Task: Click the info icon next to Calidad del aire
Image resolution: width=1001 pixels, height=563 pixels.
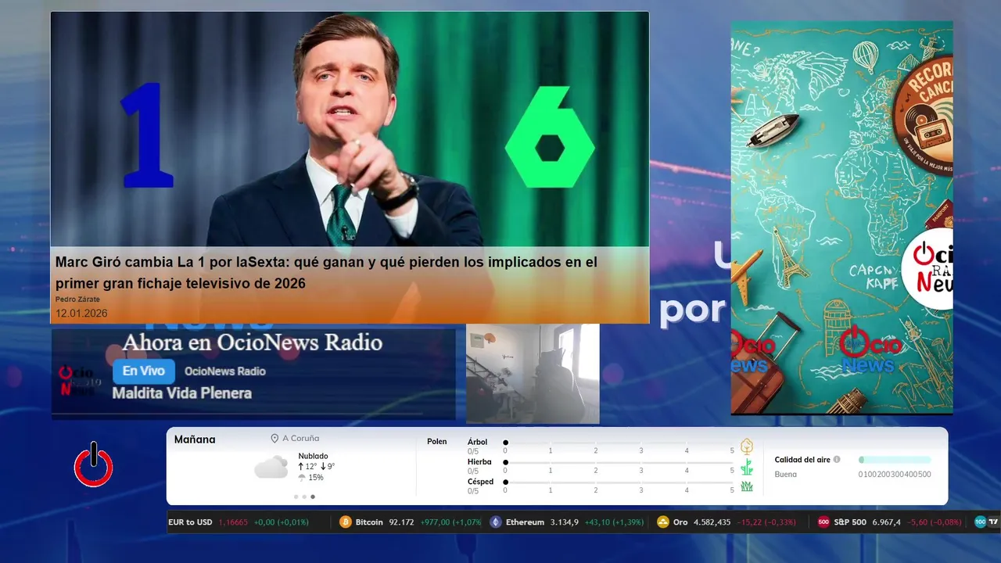Action: (x=837, y=460)
